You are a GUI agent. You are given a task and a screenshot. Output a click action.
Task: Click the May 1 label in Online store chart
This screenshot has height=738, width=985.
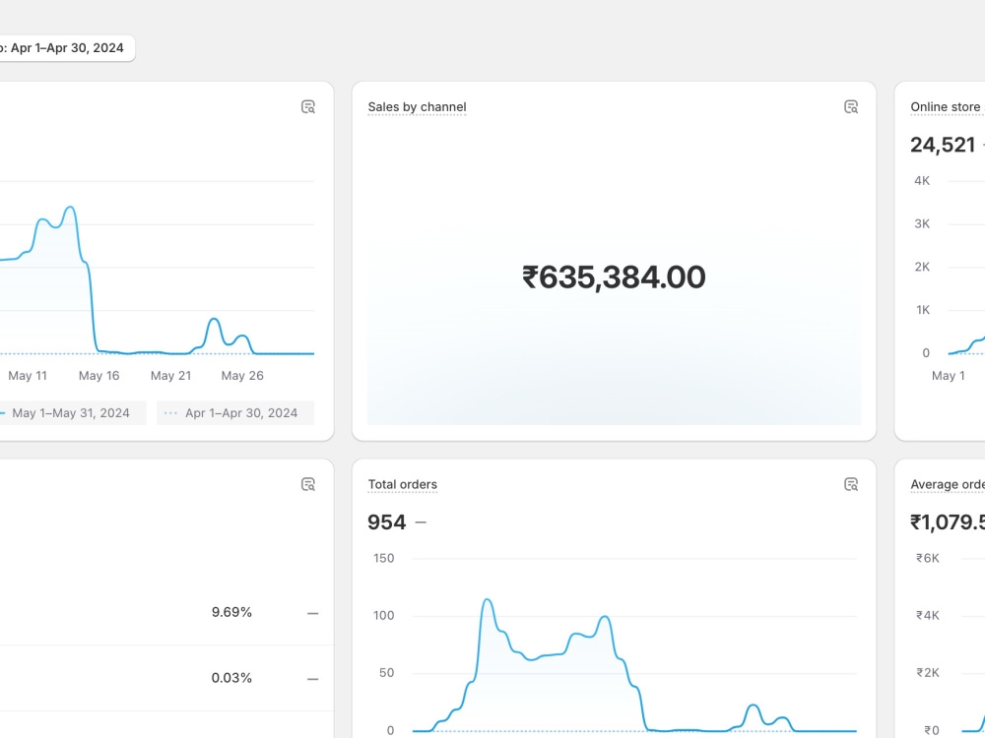[x=949, y=375]
